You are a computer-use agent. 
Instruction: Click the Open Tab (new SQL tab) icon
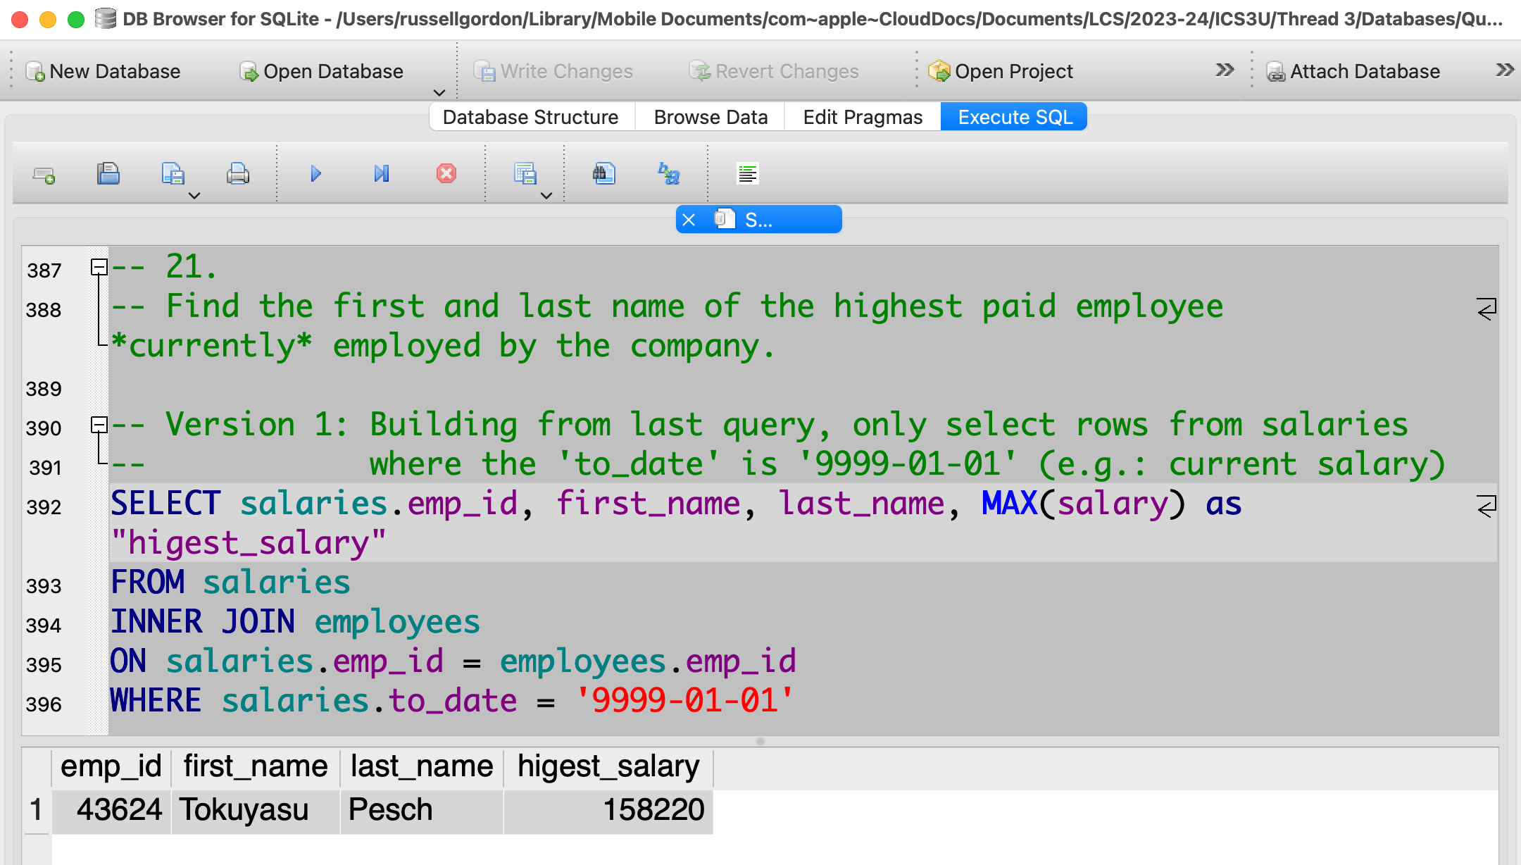tap(44, 174)
